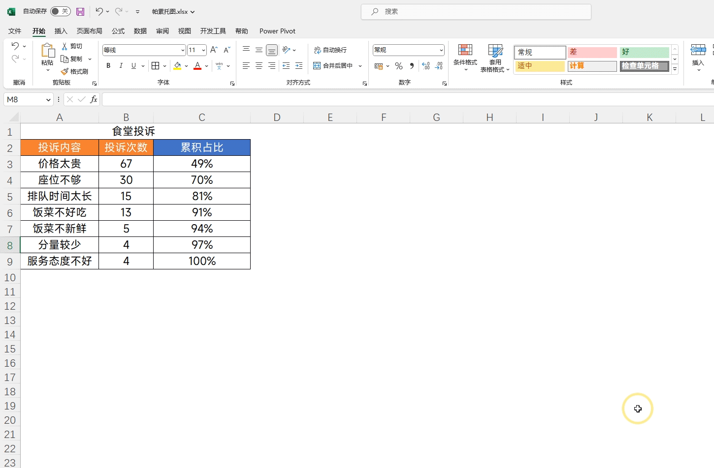The image size is (714, 468).
Task: Toggle underline formatting
Action: (133, 66)
